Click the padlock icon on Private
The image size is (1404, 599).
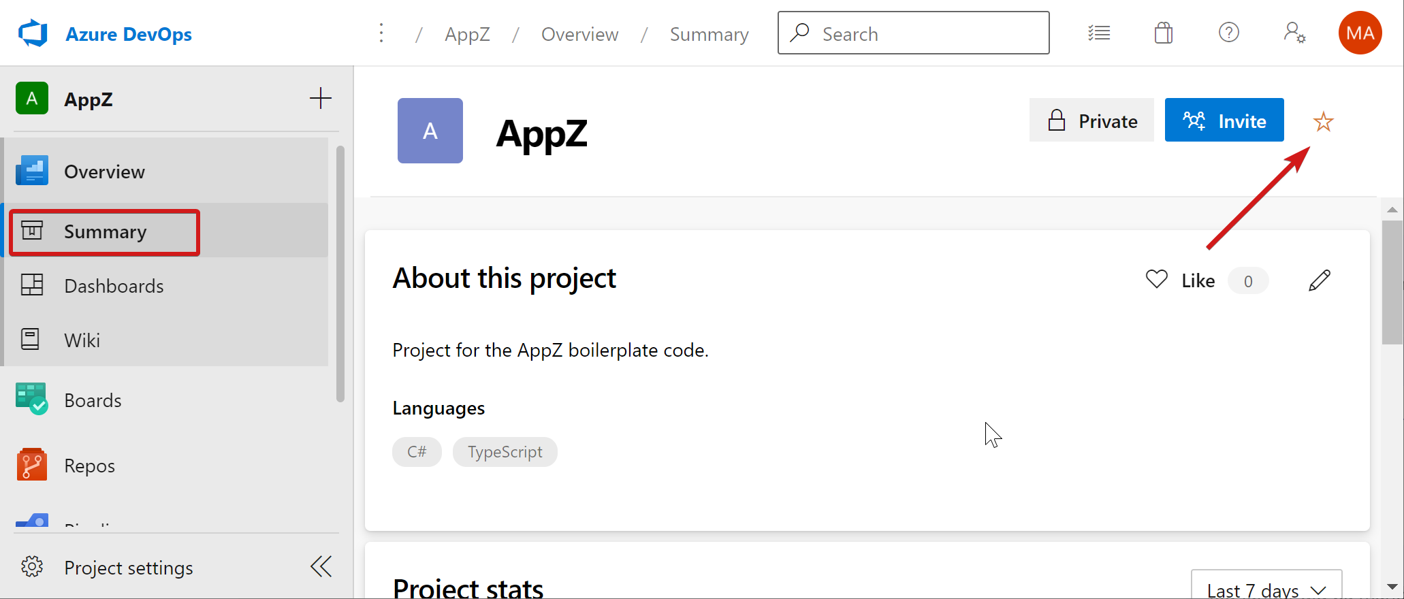(1057, 120)
